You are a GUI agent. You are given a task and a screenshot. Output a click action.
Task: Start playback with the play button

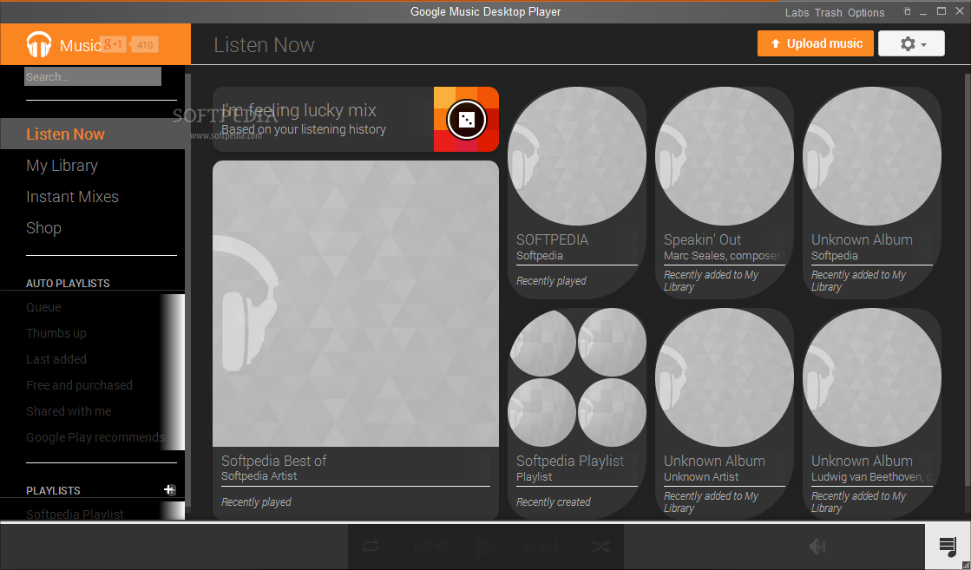(486, 546)
